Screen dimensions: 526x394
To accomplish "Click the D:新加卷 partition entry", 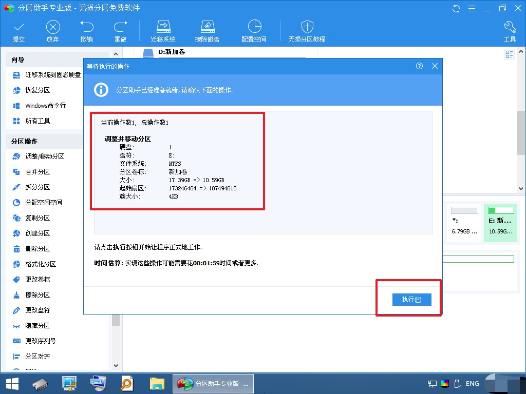I will [x=172, y=52].
